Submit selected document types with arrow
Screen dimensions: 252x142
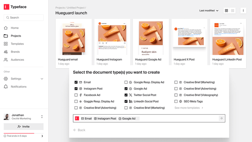click(x=221, y=118)
